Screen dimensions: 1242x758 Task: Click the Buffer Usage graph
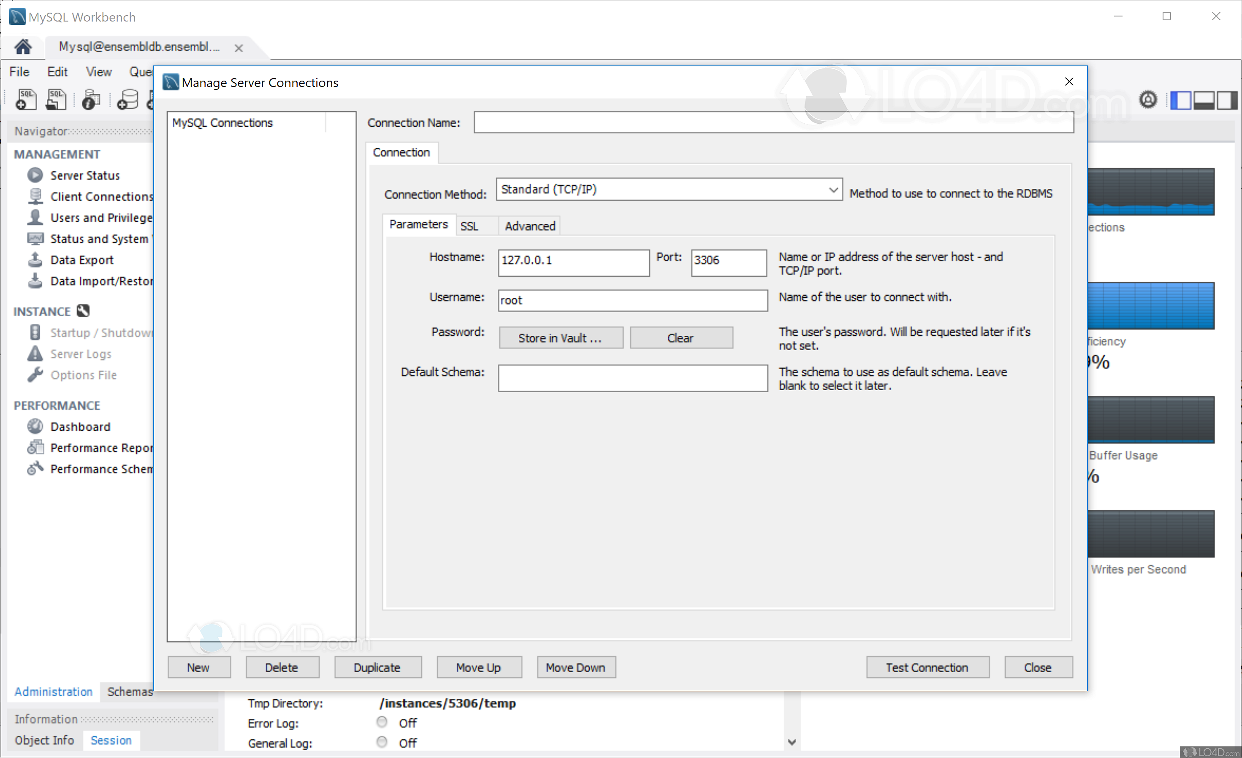[x=1151, y=420]
